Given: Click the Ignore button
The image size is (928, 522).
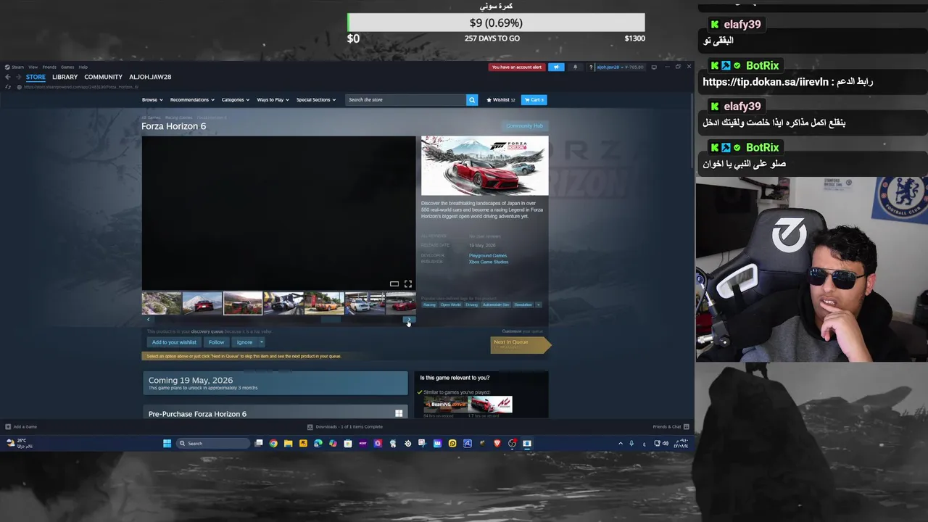Looking at the screenshot, I should click(x=244, y=342).
